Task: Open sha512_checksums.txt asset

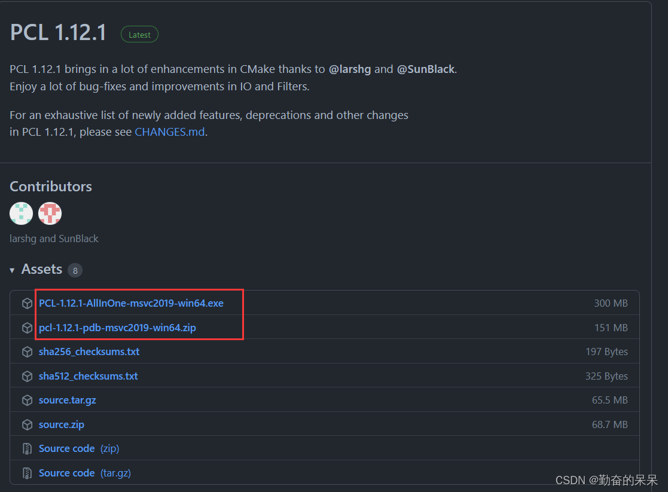Action: click(88, 376)
